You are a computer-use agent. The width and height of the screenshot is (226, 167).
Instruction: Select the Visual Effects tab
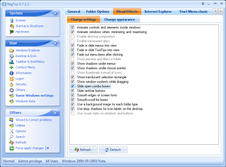pos(127,12)
